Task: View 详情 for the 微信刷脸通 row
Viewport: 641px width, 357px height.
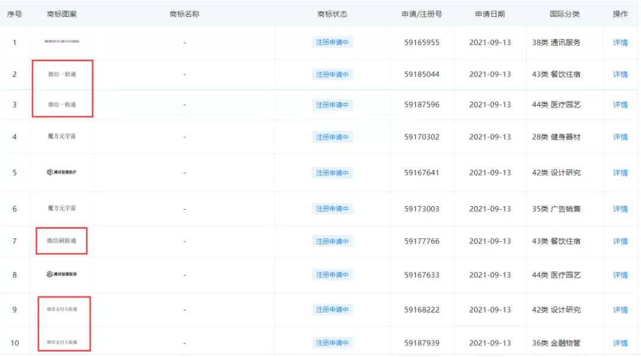Action: 620,241
